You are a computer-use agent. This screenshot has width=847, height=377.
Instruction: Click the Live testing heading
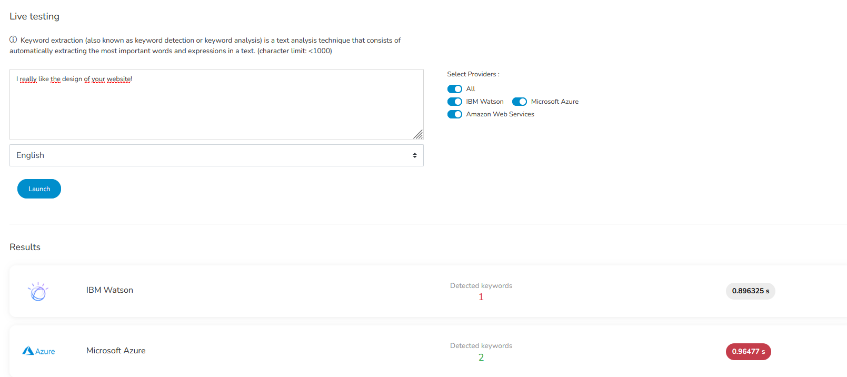click(34, 16)
